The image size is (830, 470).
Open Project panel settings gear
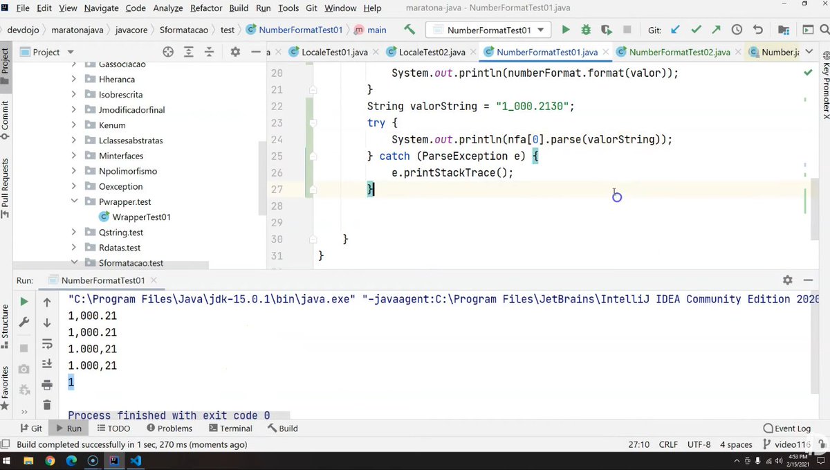pos(235,52)
